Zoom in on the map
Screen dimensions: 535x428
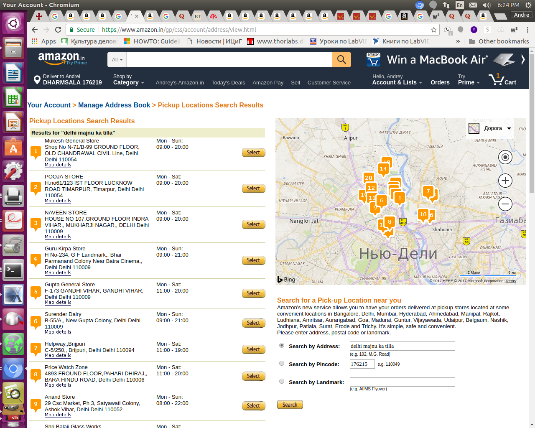tap(505, 181)
